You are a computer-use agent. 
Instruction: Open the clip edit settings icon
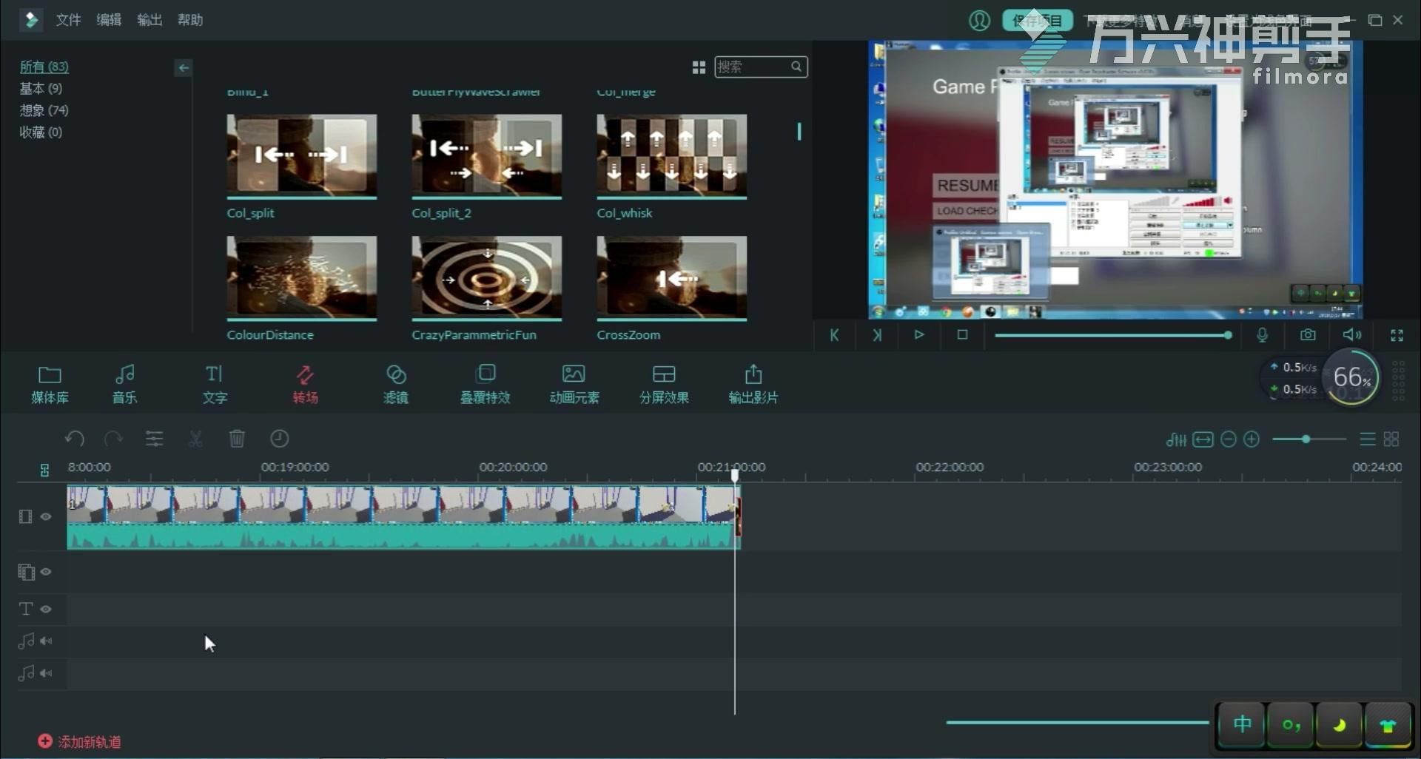coord(154,439)
